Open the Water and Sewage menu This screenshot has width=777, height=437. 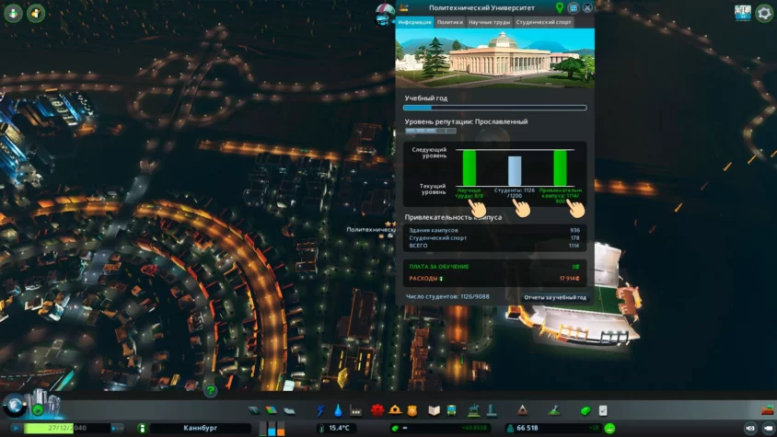(338, 410)
